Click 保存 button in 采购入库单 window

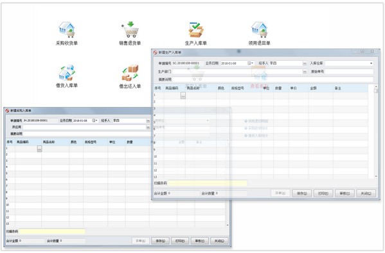point(160,241)
